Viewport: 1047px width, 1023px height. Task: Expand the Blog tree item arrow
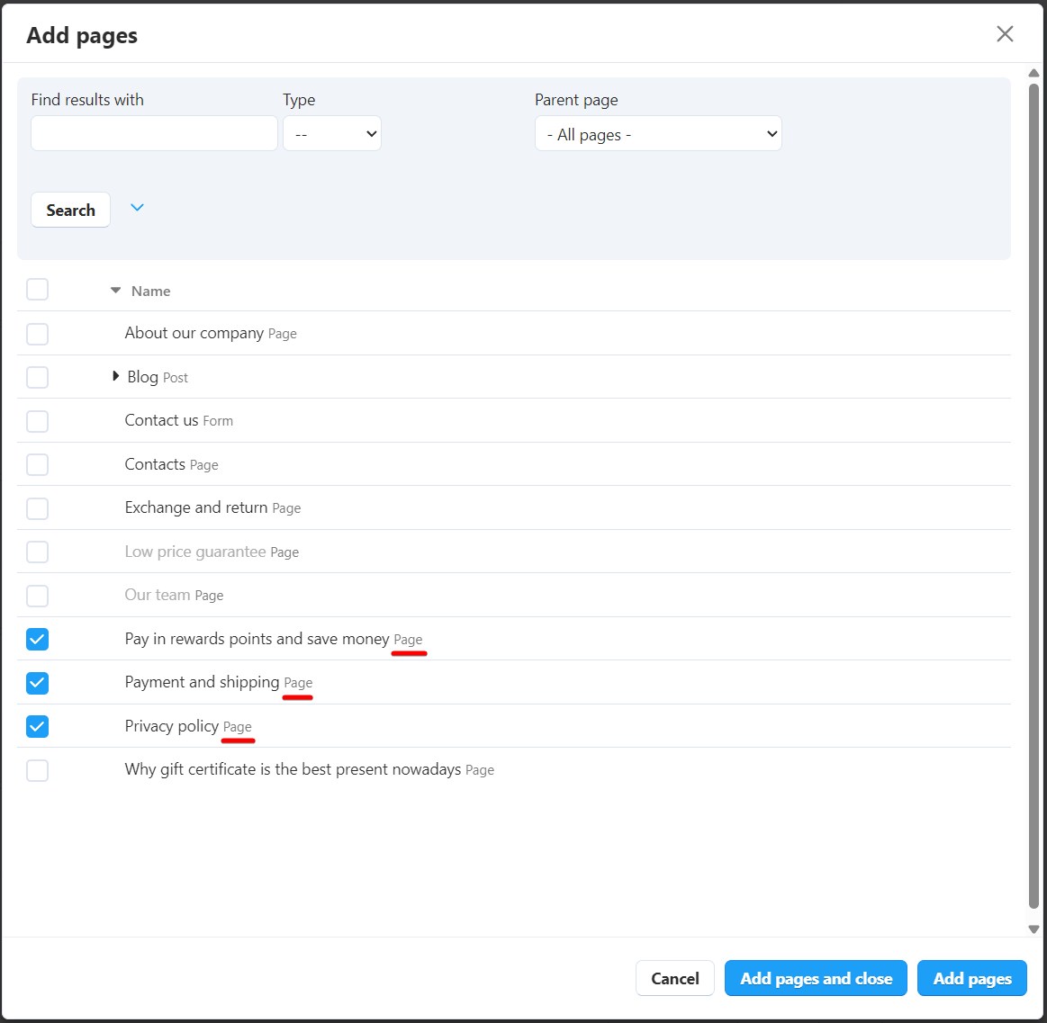pyautogui.click(x=115, y=376)
